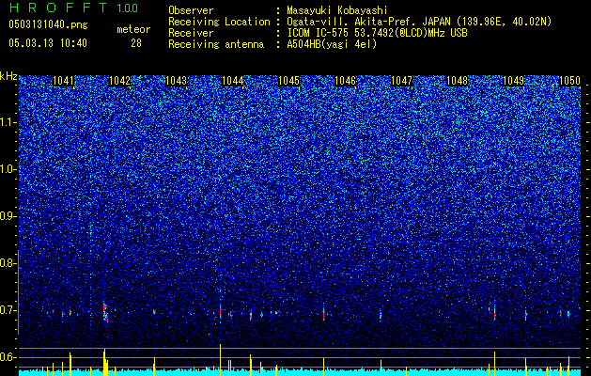This screenshot has width=591, height=376.
Task: Click the meteor echo between 1045 and 1046
Action: click(323, 314)
